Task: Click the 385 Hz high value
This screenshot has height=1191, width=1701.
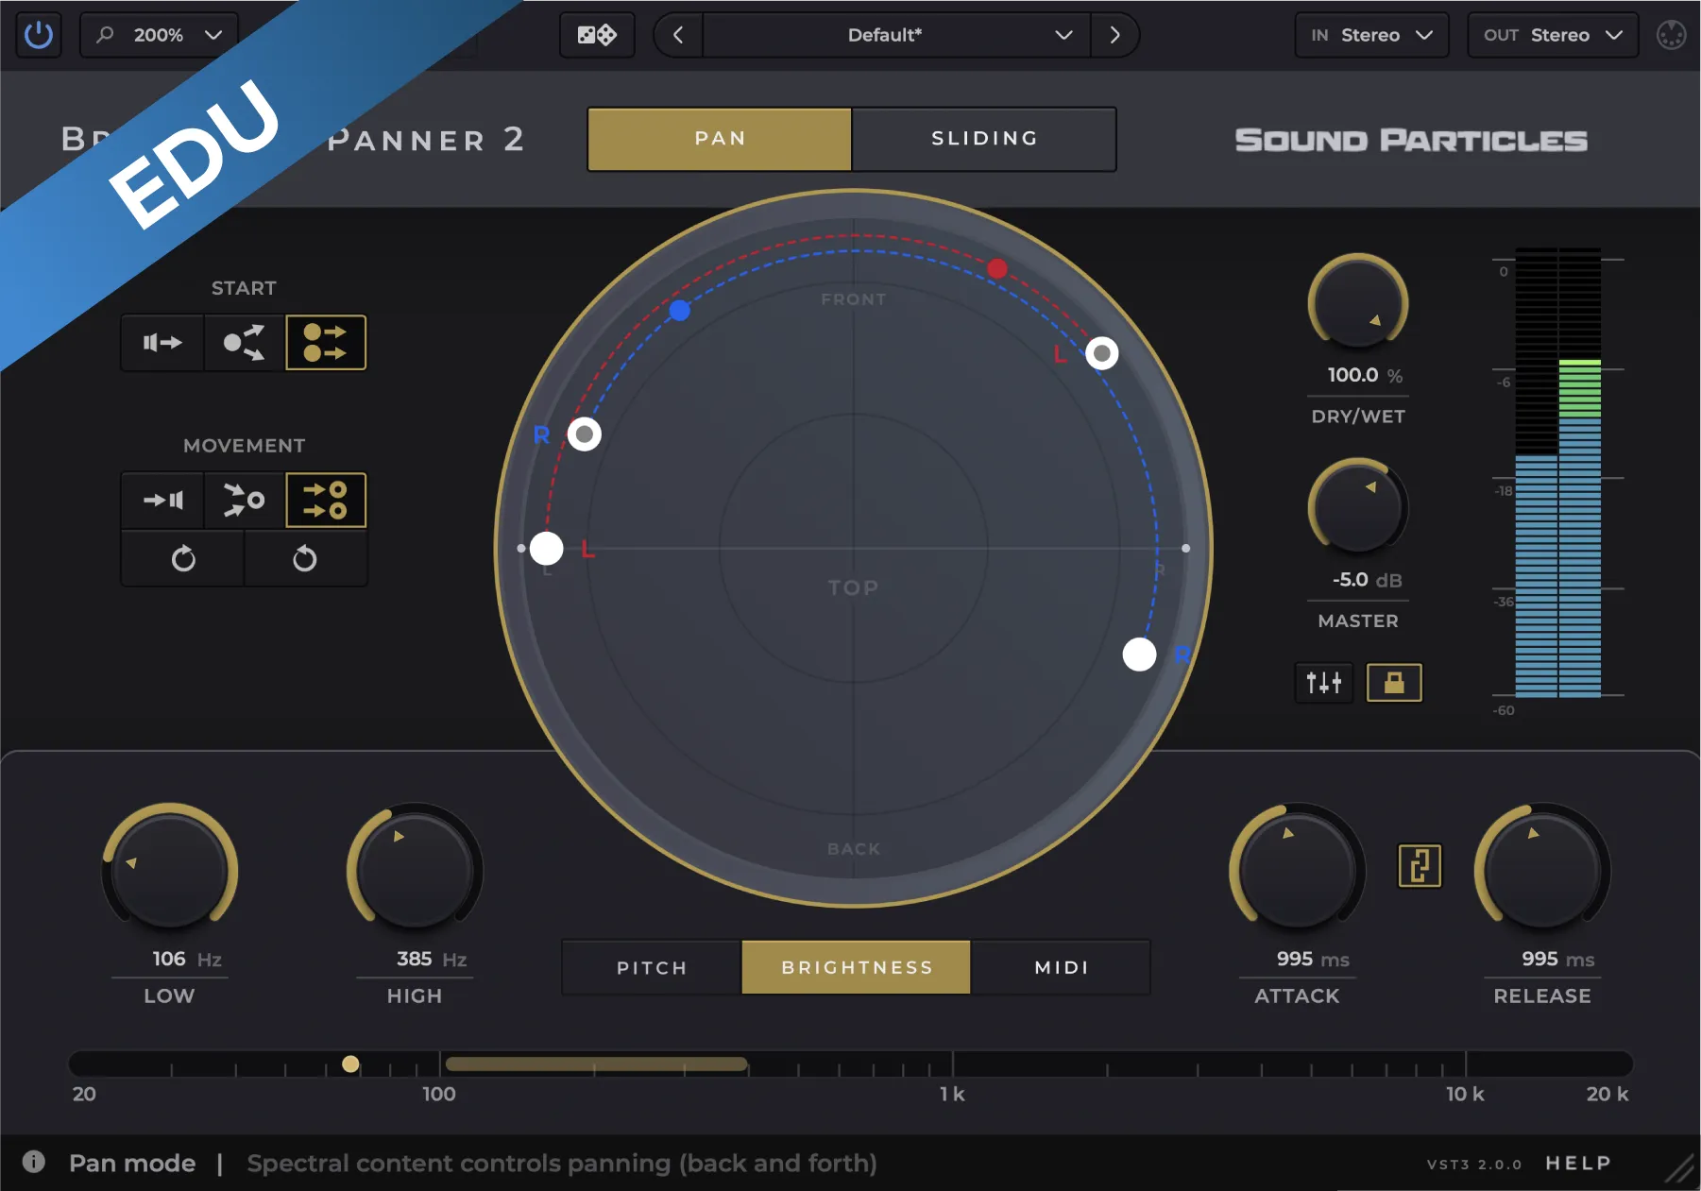Action: (x=432, y=960)
